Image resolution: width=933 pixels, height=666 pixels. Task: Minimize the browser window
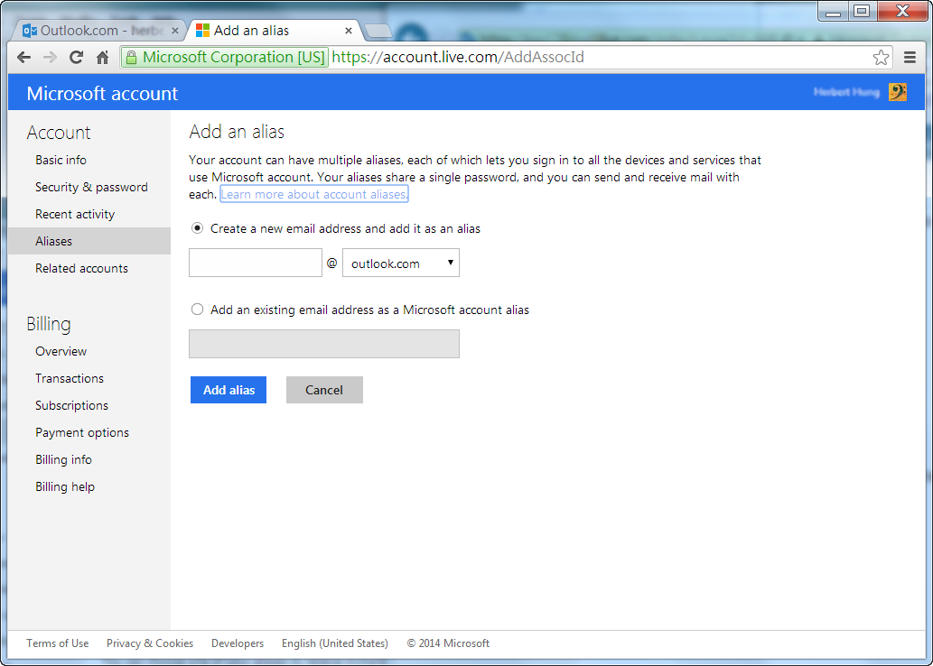(833, 11)
